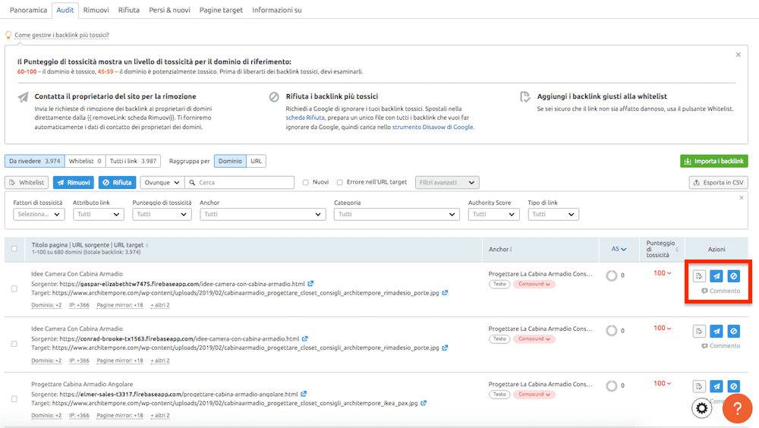The image size is (759, 428).
Task: Open the Authority Score dropdown
Action: coord(493,214)
